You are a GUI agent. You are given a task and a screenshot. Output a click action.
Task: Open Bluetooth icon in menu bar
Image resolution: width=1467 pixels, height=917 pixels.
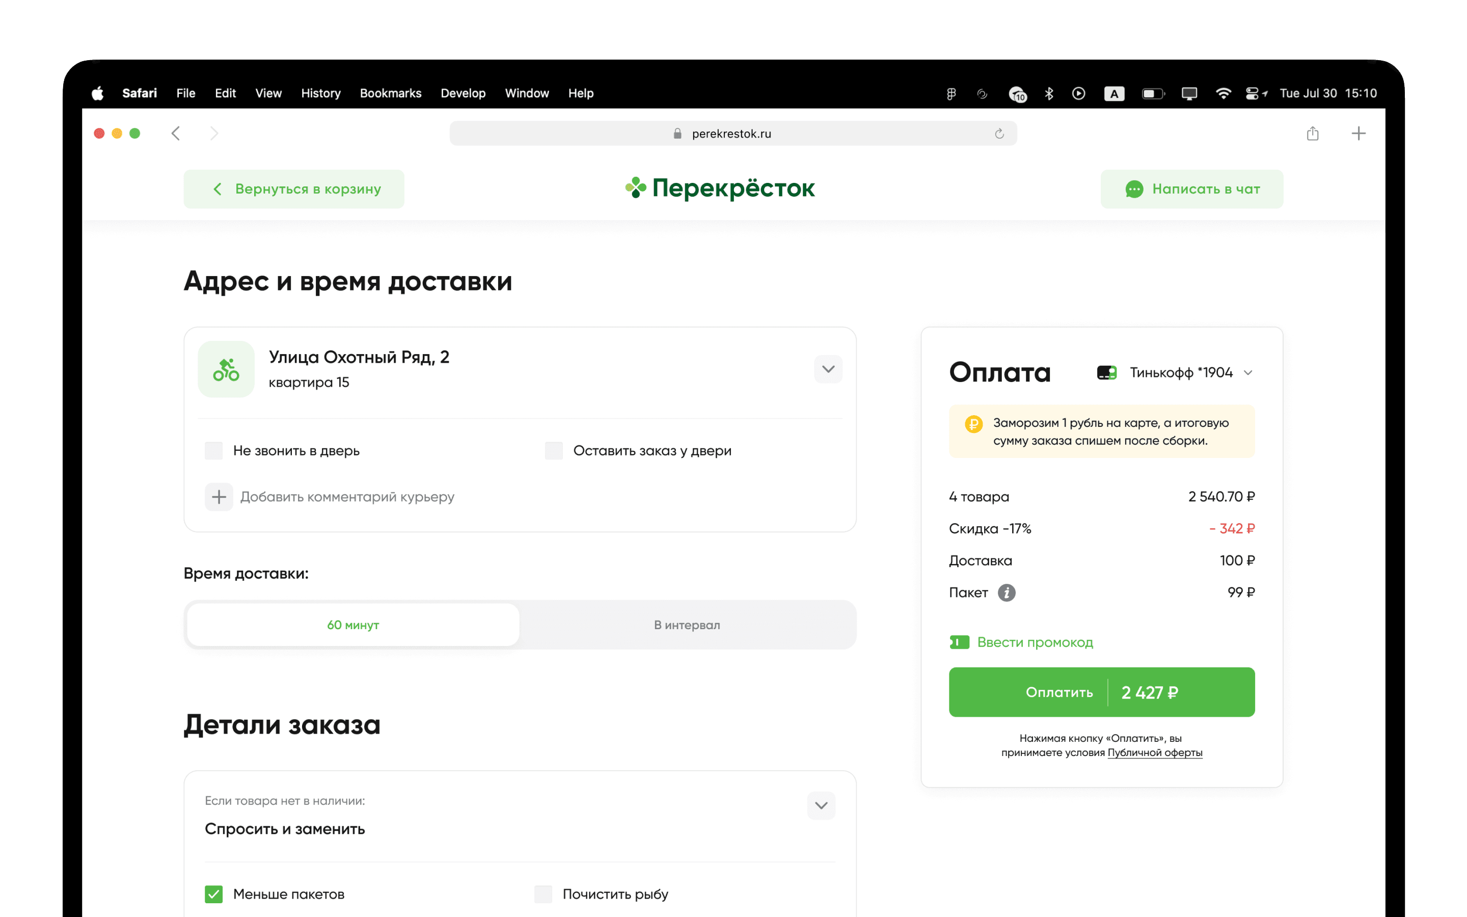pos(1049,93)
